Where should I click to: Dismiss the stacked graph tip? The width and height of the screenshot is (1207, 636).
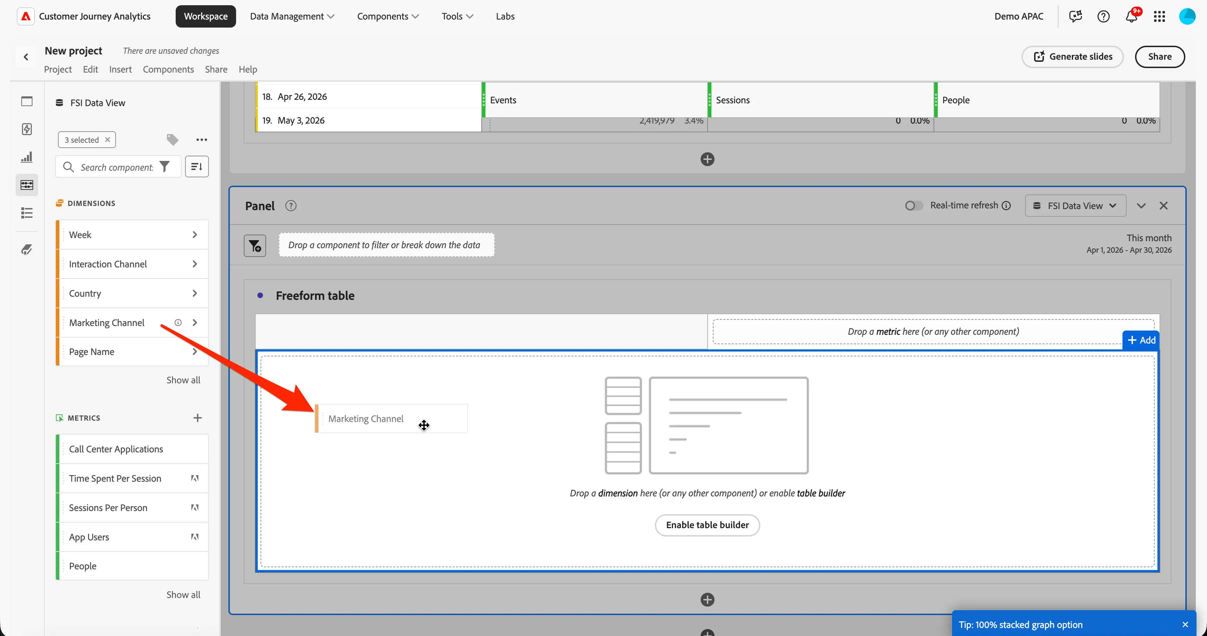pyautogui.click(x=1185, y=624)
